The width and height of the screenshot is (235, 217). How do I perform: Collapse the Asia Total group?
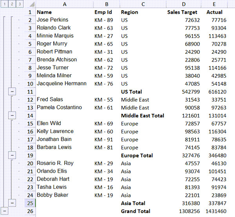click(12, 203)
